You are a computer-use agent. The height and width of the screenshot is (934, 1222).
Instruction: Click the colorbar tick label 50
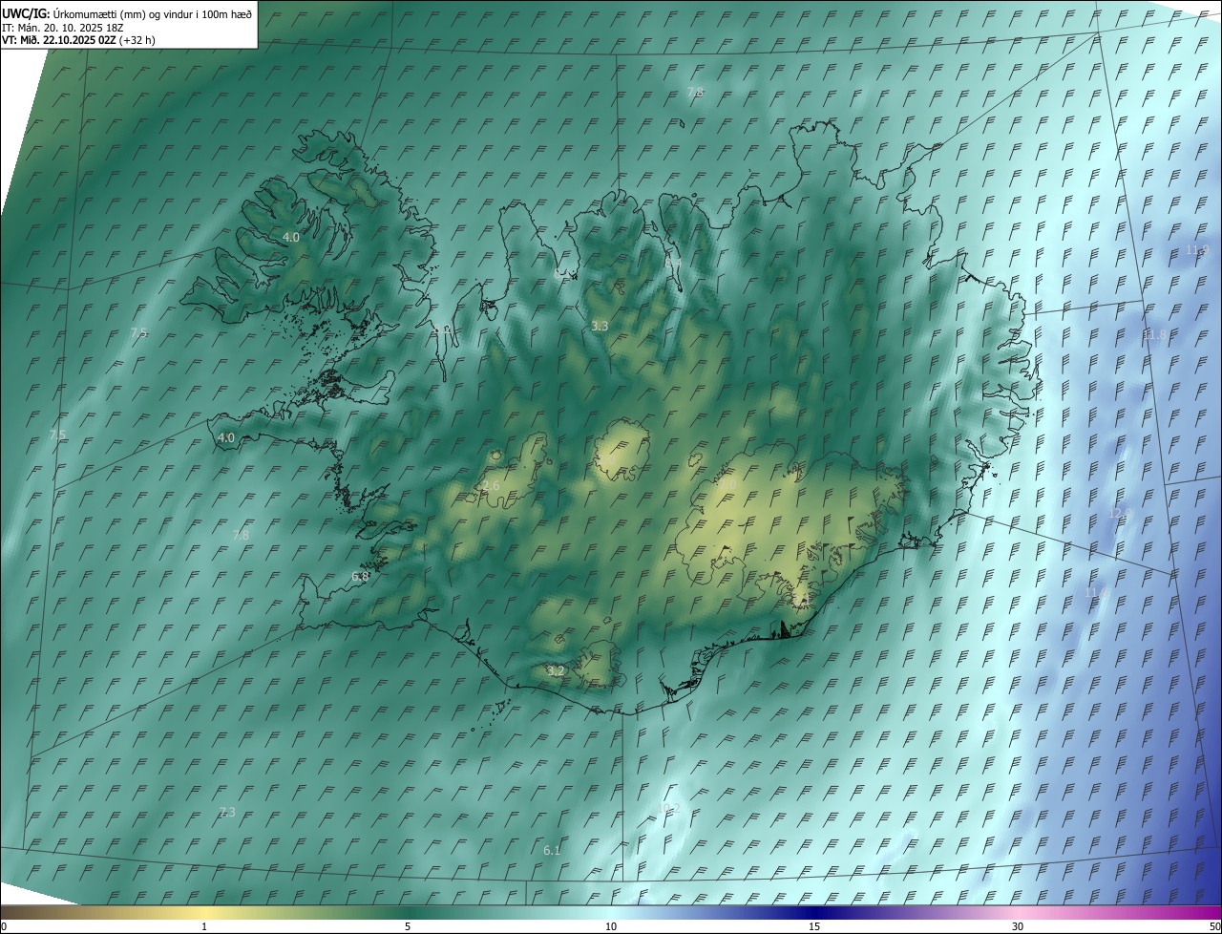pyautogui.click(x=1214, y=927)
